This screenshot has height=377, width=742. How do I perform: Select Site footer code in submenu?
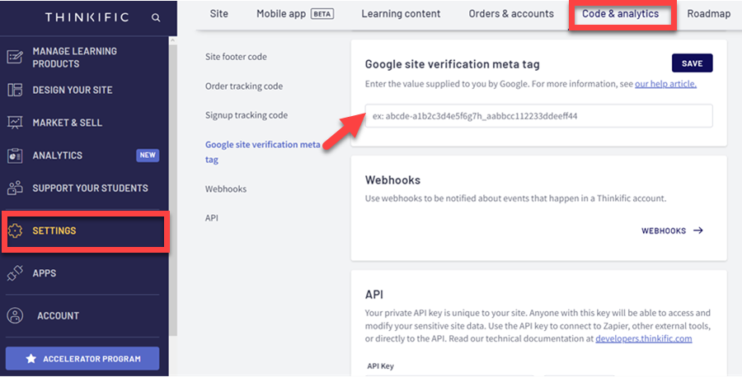[236, 57]
